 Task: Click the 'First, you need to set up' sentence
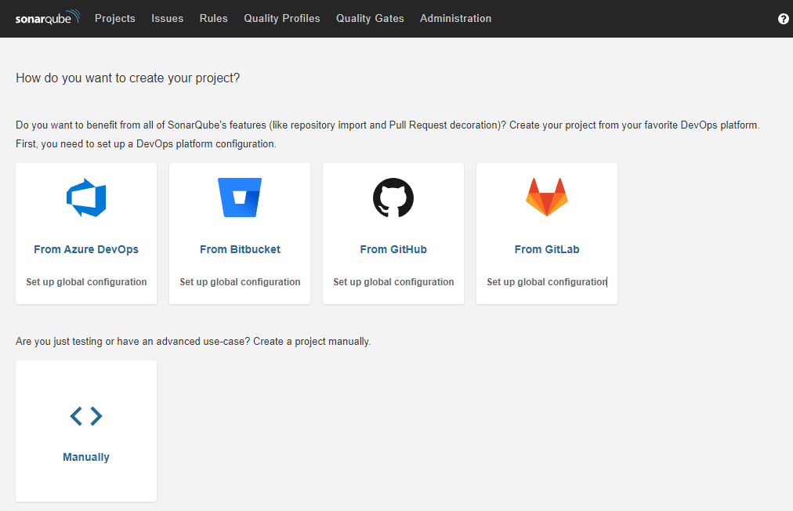point(147,143)
